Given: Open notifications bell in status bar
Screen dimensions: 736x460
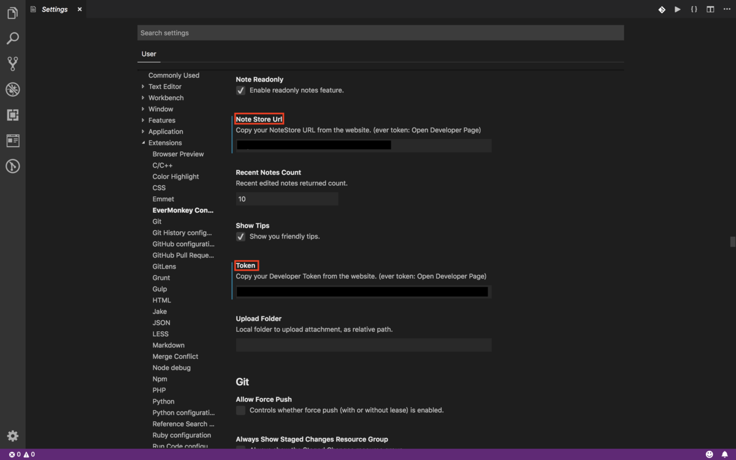Looking at the screenshot, I should 724,454.
